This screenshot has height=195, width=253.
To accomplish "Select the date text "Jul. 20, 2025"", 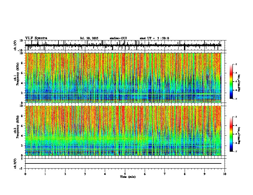I will click(89, 38).
